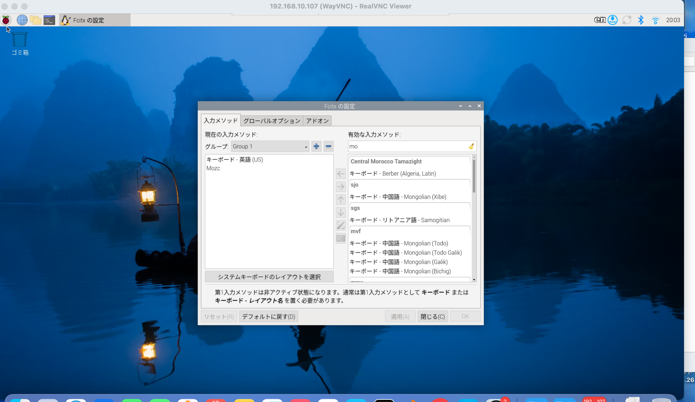
Task: Open the アドオン tab
Action: point(317,121)
